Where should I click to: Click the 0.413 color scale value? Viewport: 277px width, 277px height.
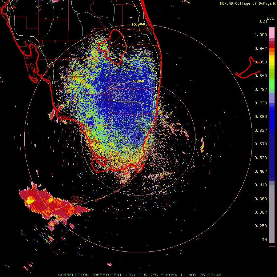point(261,185)
